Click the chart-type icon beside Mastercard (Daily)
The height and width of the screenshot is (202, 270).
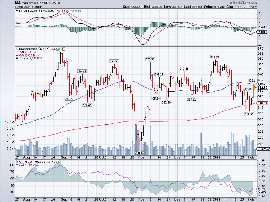(x=17, y=49)
